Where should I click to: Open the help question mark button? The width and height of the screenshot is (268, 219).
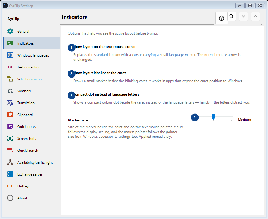pos(221,18)
